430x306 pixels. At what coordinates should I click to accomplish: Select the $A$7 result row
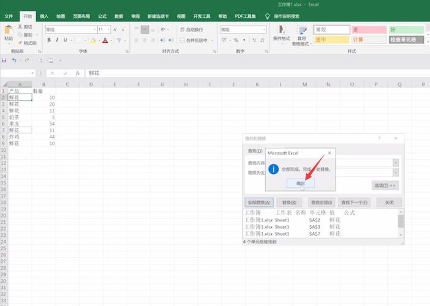pyautogui.click(x=320, y=234)
